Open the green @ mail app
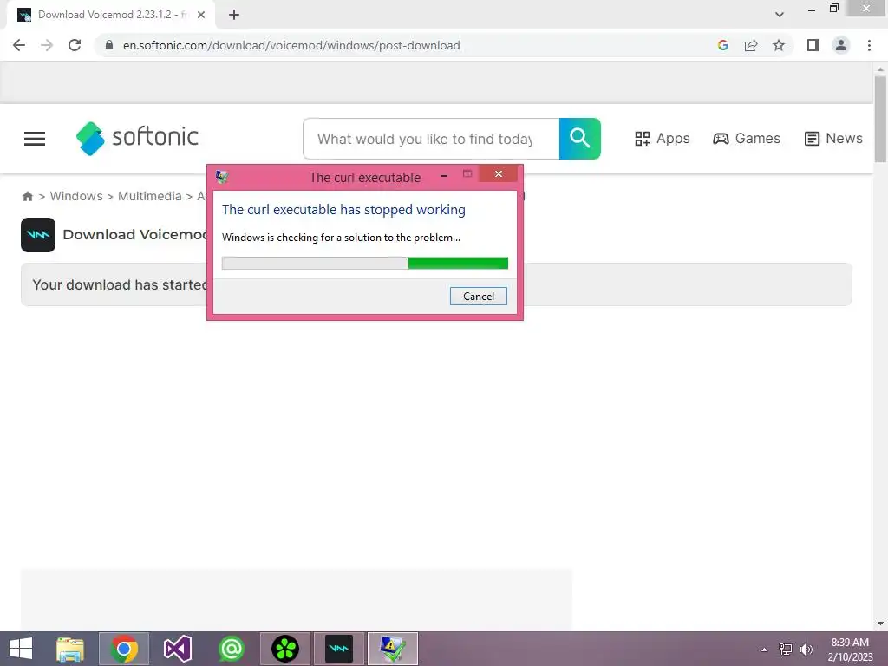 pos(231,649)
